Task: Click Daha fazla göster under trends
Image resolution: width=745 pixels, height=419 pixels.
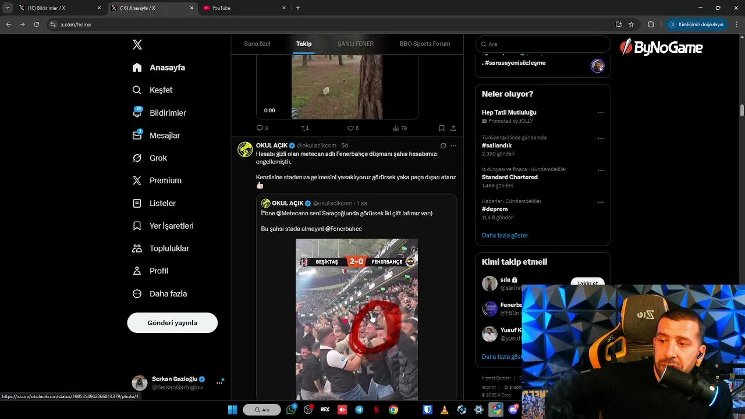Action: pyautogui.click(x=505, y=236)
